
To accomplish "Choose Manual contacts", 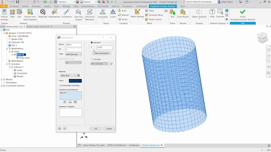I will [123, 15].
